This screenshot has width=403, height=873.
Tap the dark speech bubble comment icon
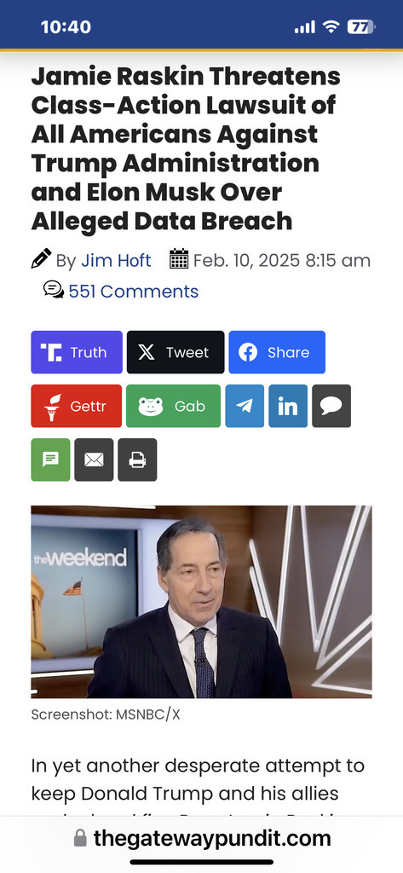331,406
